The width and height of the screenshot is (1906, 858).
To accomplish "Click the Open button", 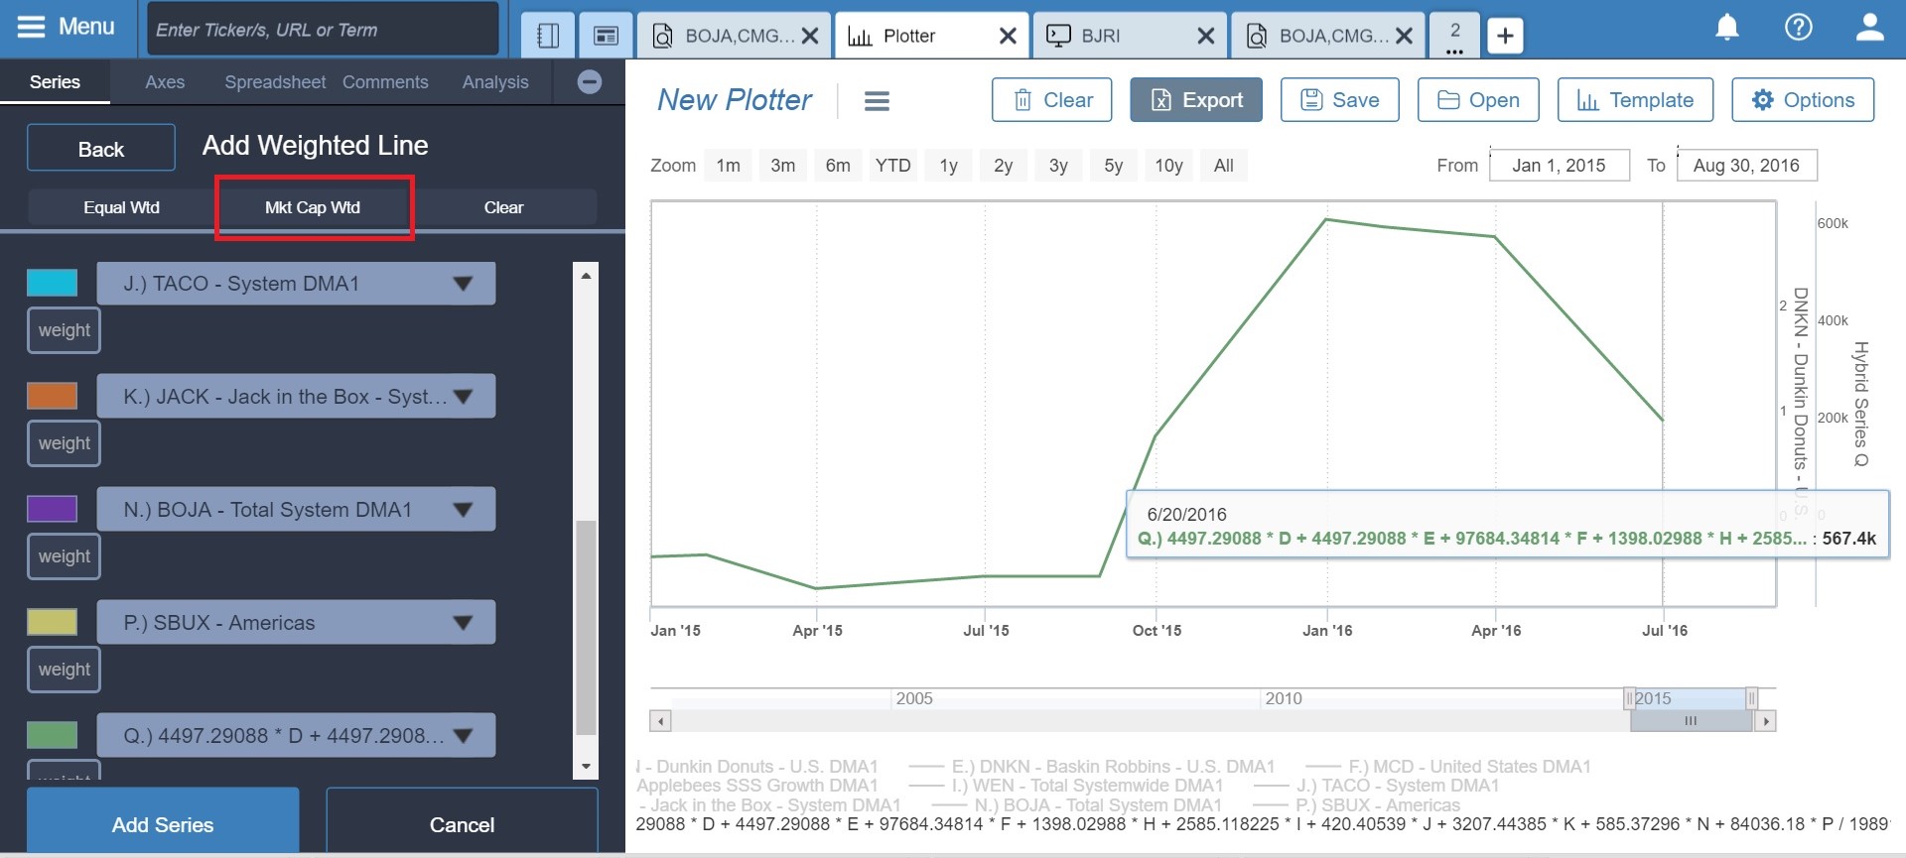I will [1478, 100].
